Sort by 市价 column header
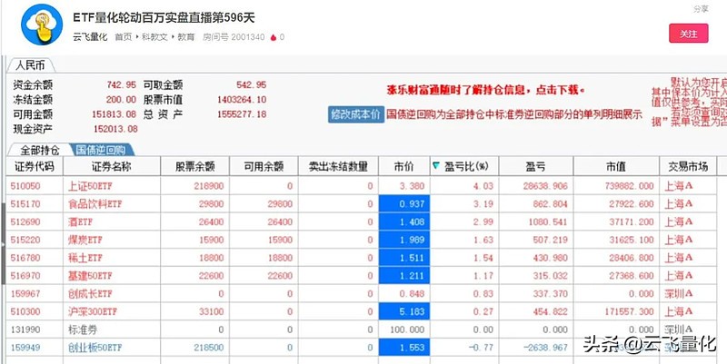The height and width of the screenshot is (364, 727). pos(404,166)
